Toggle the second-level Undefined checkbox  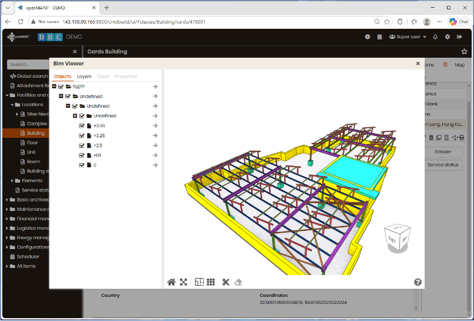click(75, 106)
